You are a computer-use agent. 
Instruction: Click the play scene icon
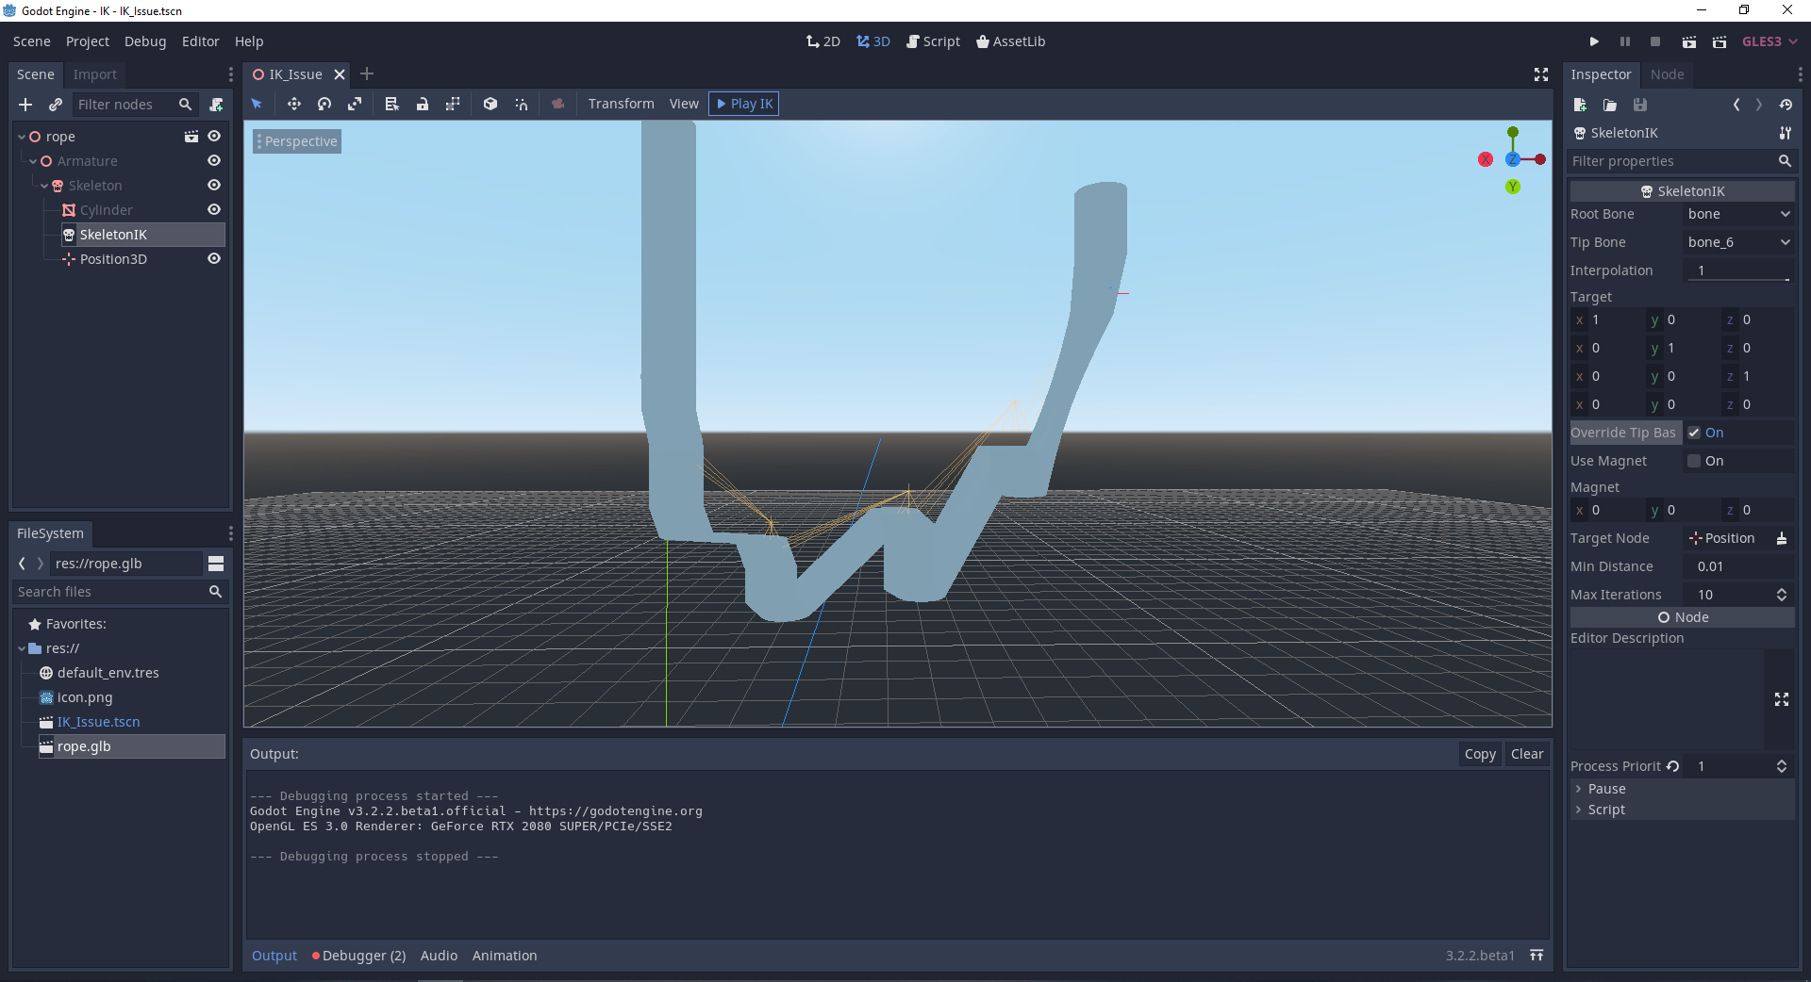click(x=1689, y=41)
